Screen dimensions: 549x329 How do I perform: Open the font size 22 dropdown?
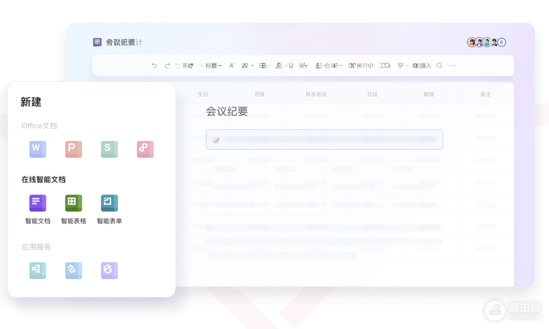pos(248,66)
